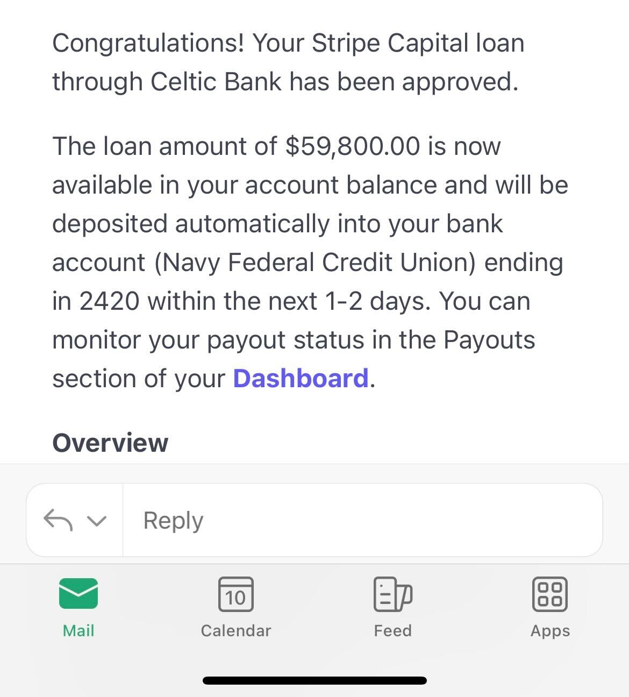Go to the Feed tab label

[x=392, y=630]
